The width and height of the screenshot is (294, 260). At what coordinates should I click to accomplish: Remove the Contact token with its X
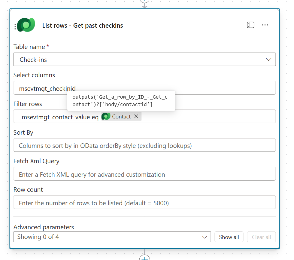point(136,117)
